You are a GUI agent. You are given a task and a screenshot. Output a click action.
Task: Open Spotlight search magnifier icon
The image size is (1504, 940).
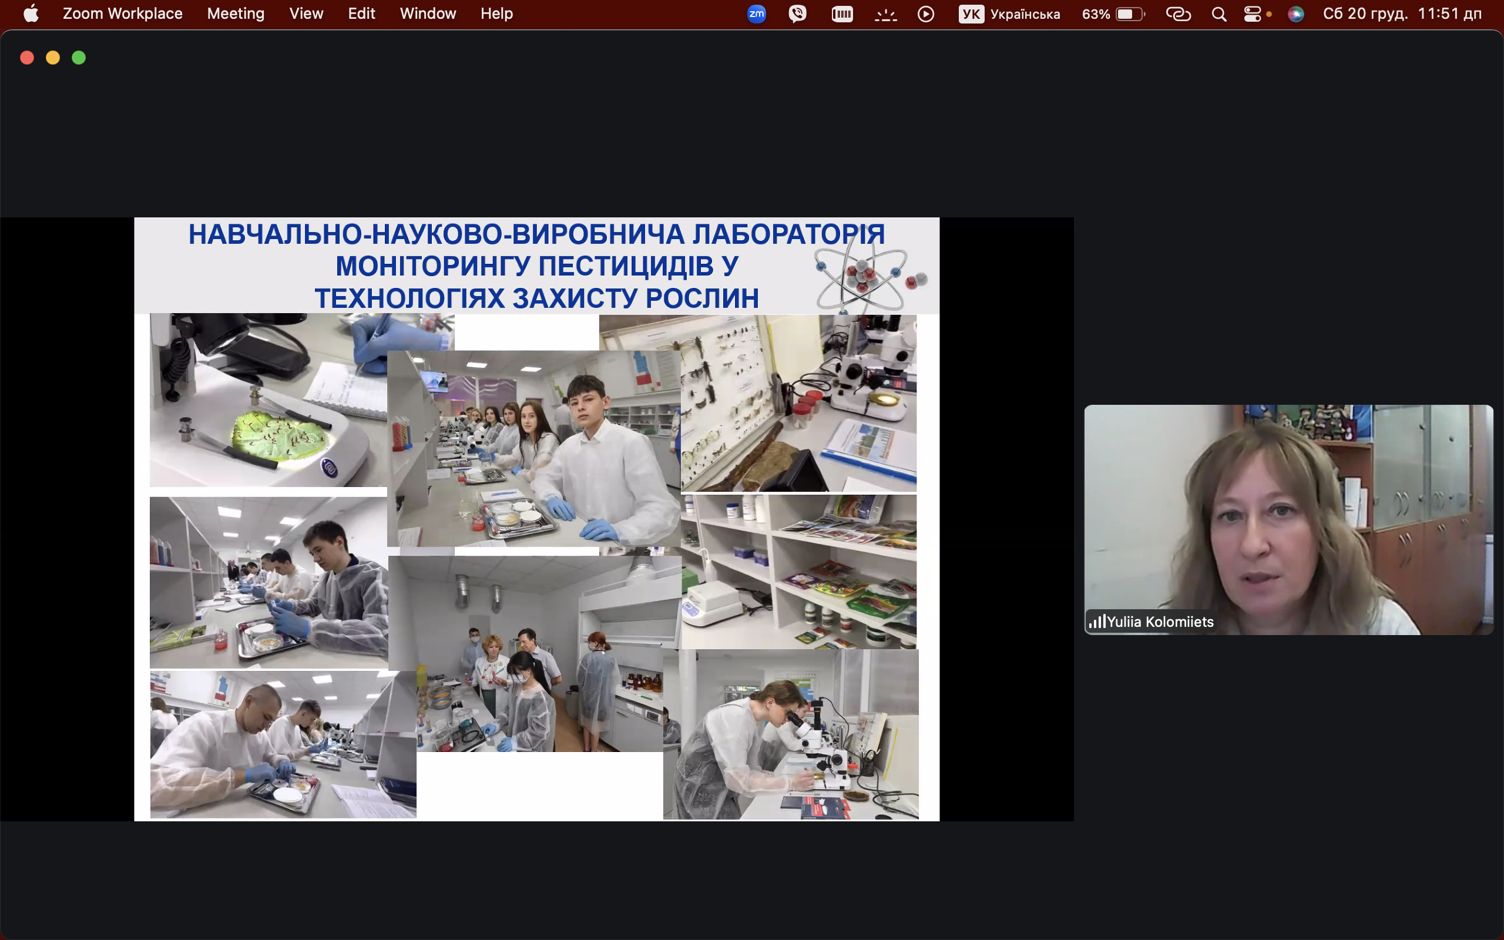[x=1218, y=14]
